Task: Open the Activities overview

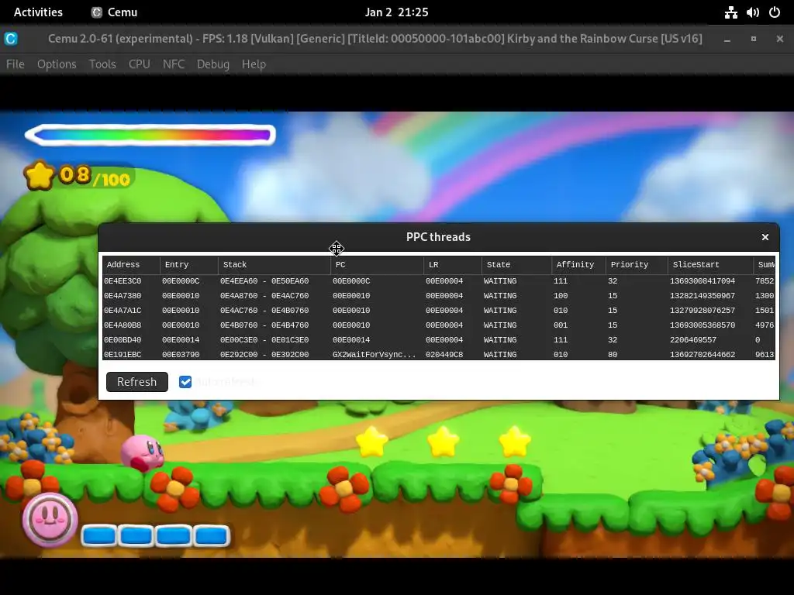Action: point(39,12)
